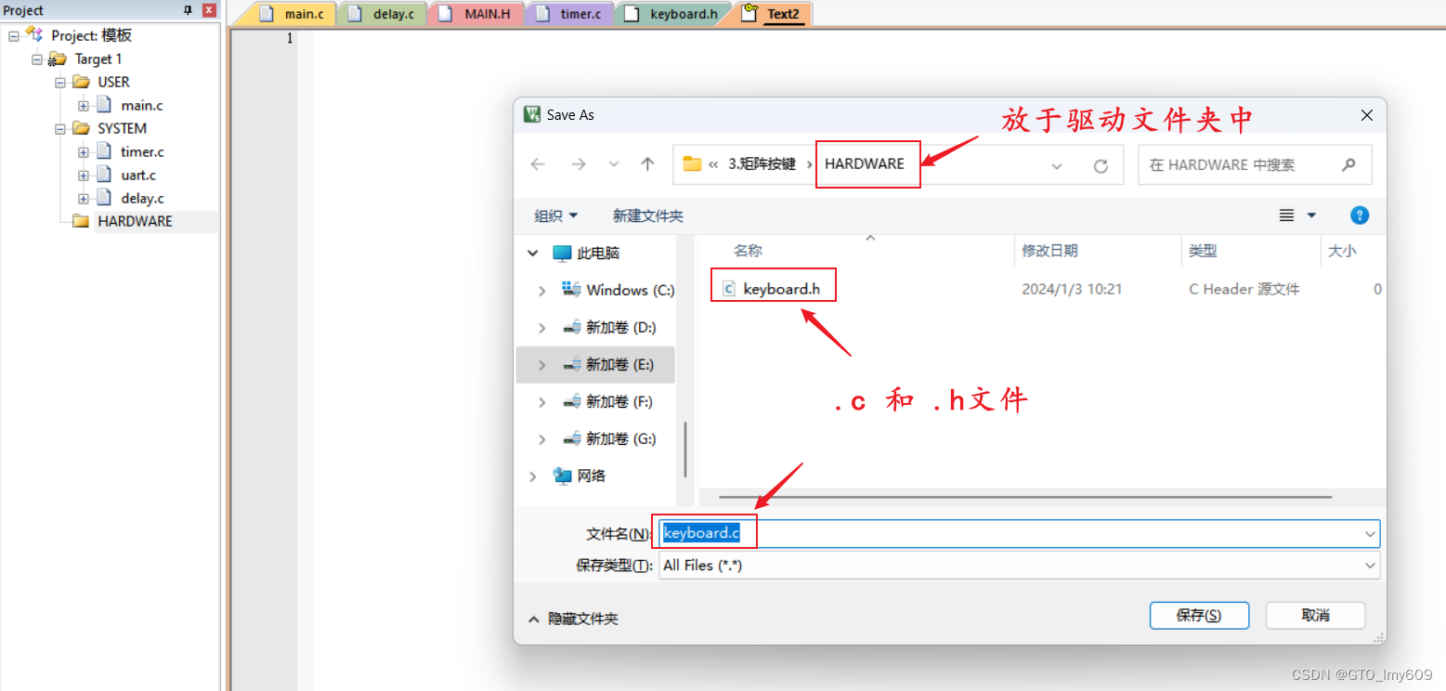Change the file view layout icon
The image size is (1446, 691).
point(1287,215)
